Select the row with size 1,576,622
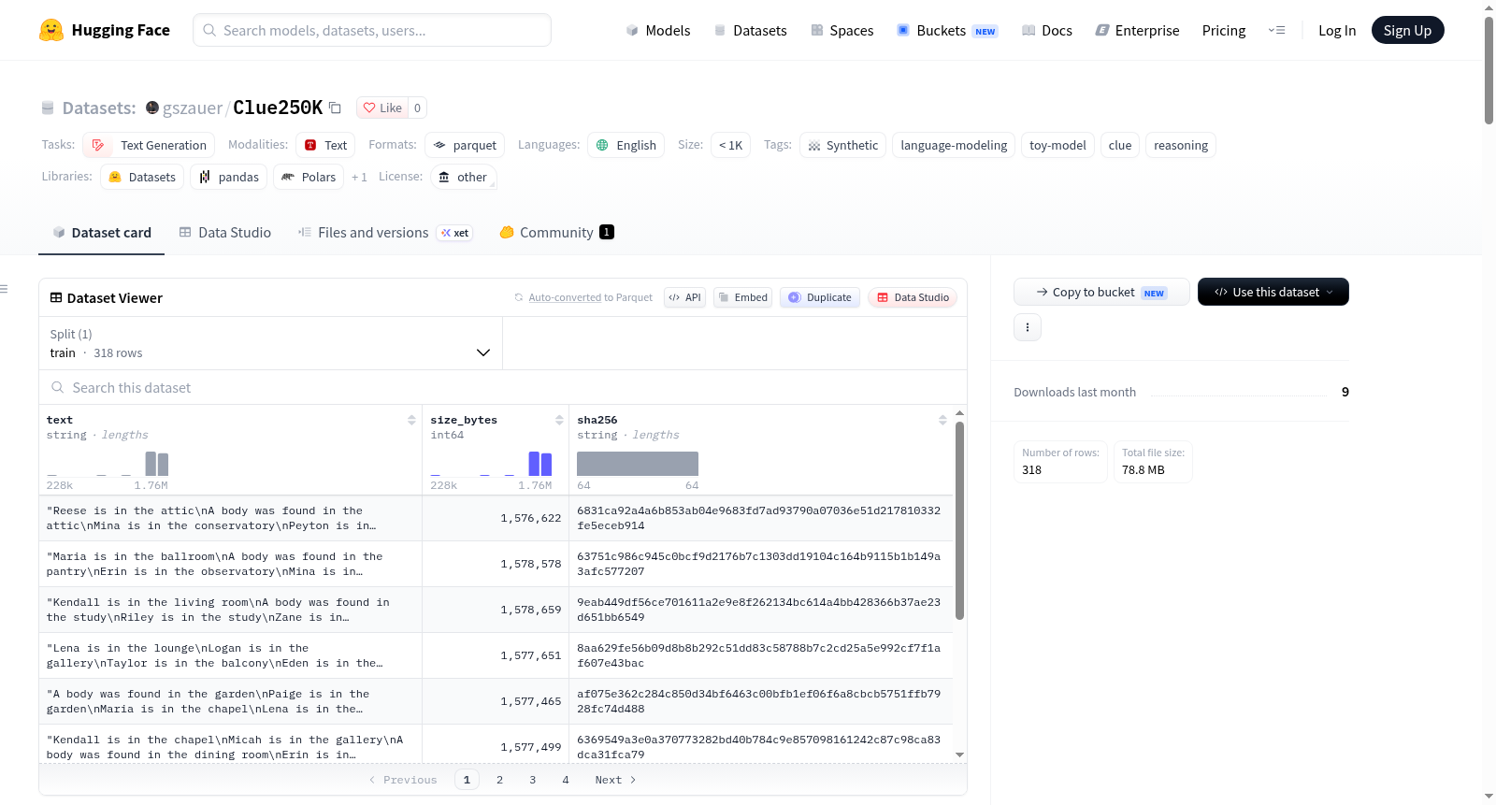Image resolution: width=1496 pixels, height=805 pixels. [x=496, y=518]
